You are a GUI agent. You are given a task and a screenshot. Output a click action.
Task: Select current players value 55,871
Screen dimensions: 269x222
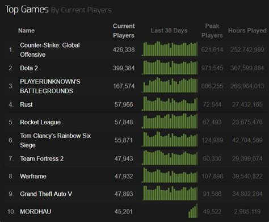(x=124, y=140)
